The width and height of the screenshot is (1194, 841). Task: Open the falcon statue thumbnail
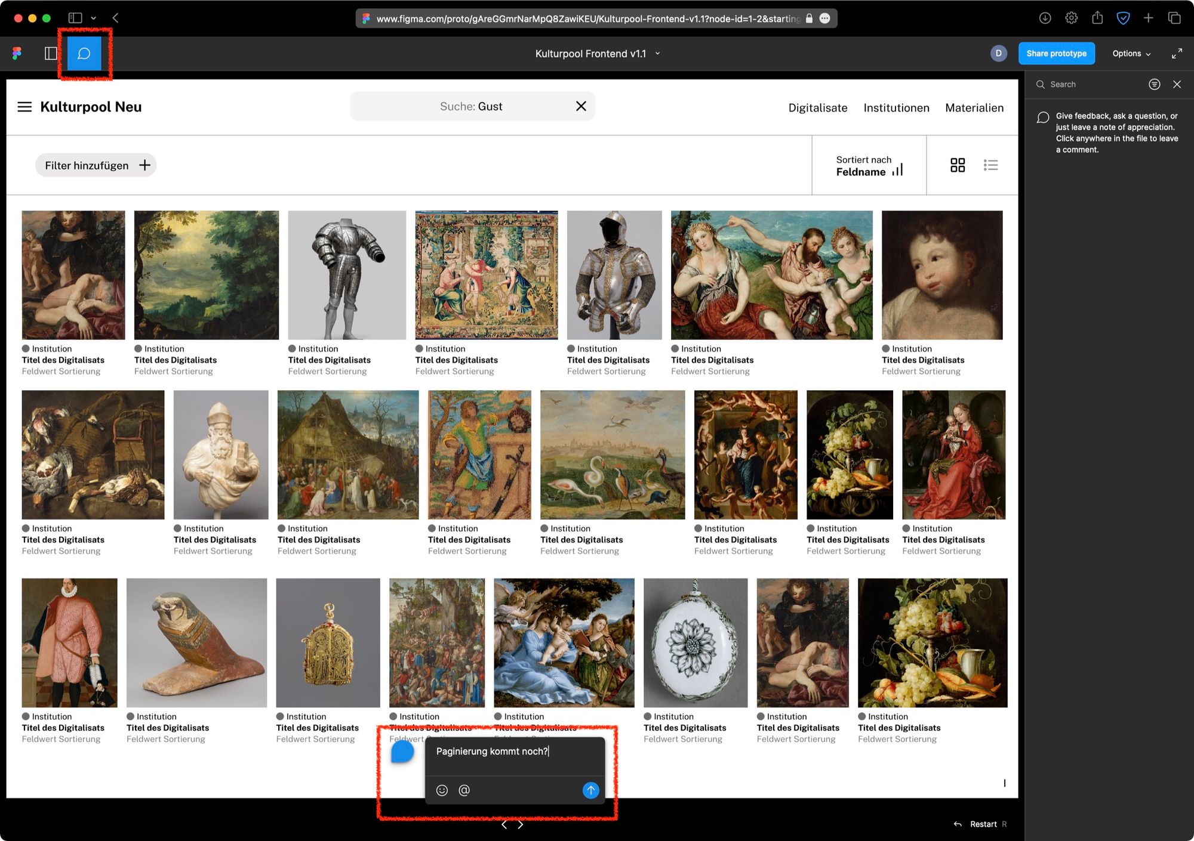click(196, 643)
